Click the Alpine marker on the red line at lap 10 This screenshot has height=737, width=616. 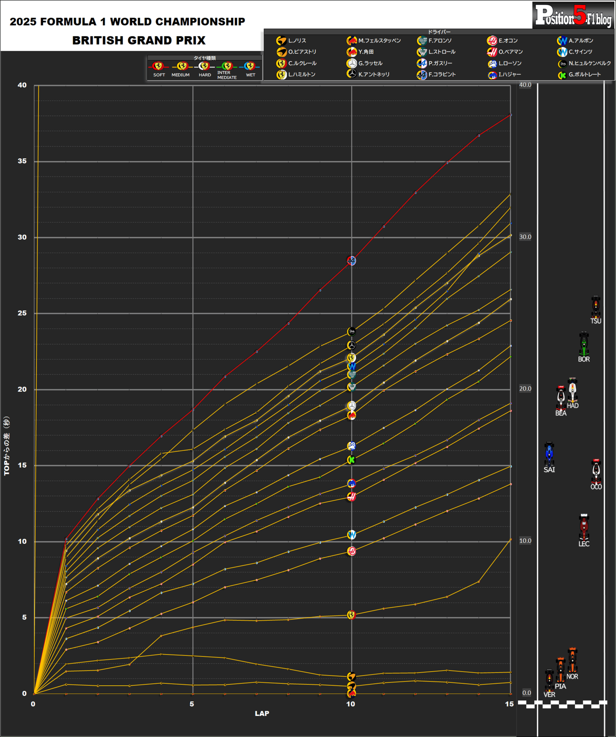(x=351, y=261)
